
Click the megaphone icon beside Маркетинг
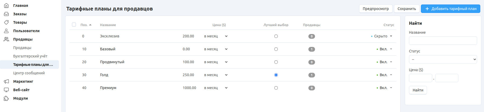coord(6,81)
